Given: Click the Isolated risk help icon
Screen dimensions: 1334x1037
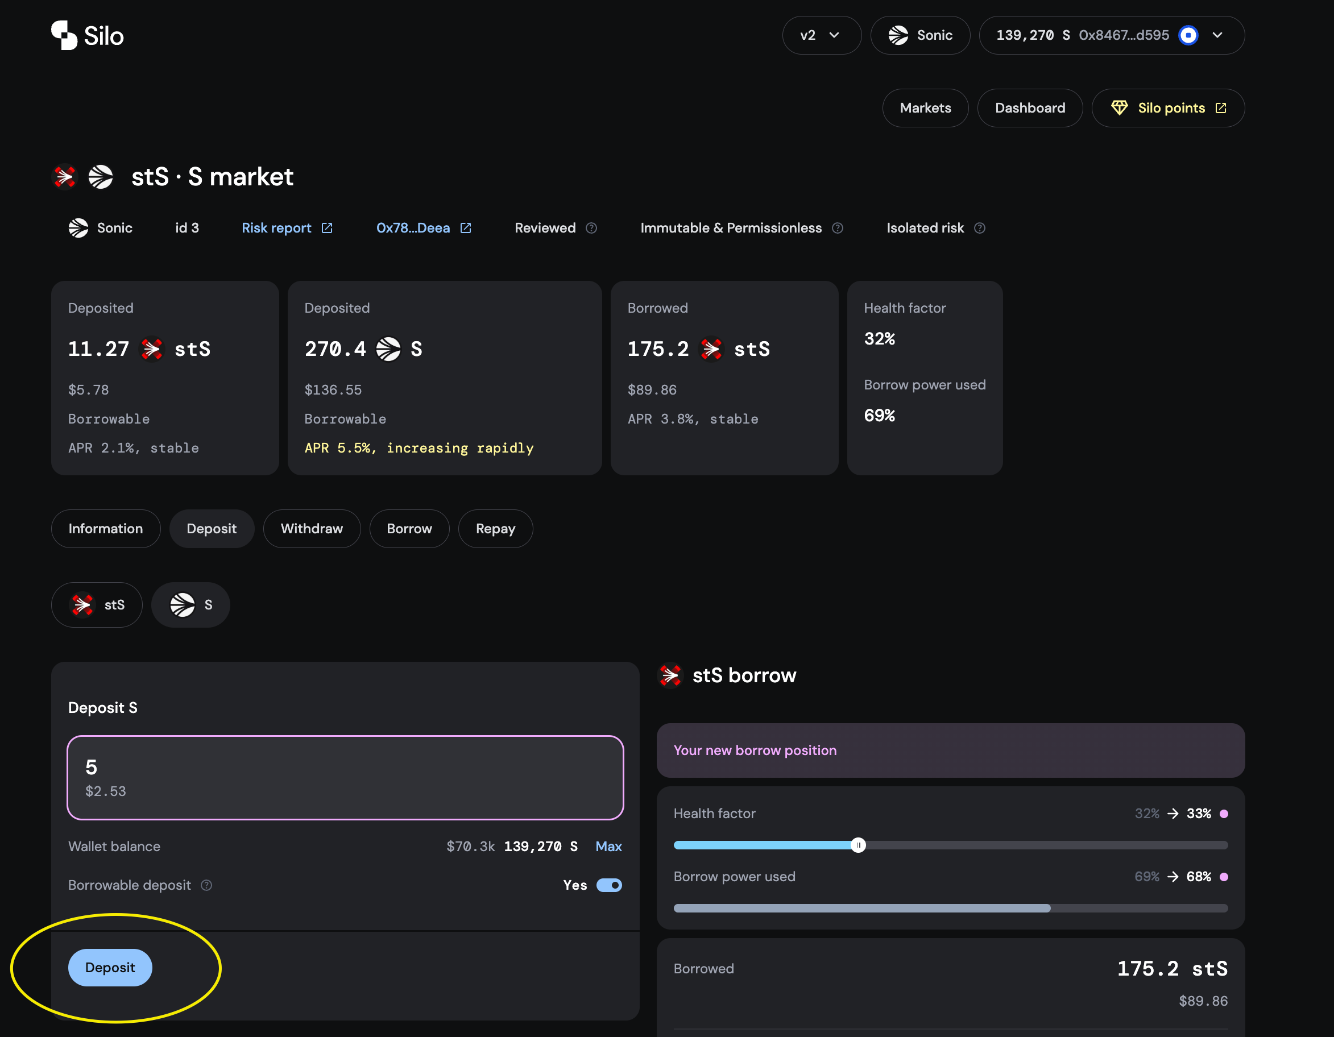Looking at the screenshot, I should (979, 228).
